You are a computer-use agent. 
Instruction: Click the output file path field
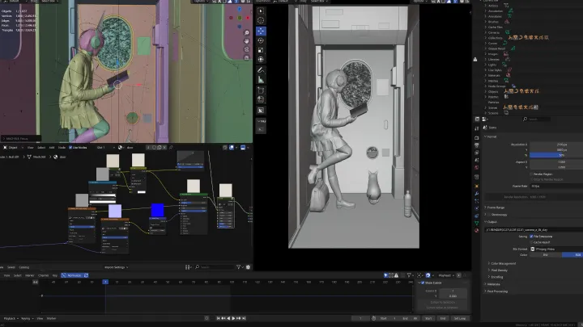coord(534,230)
